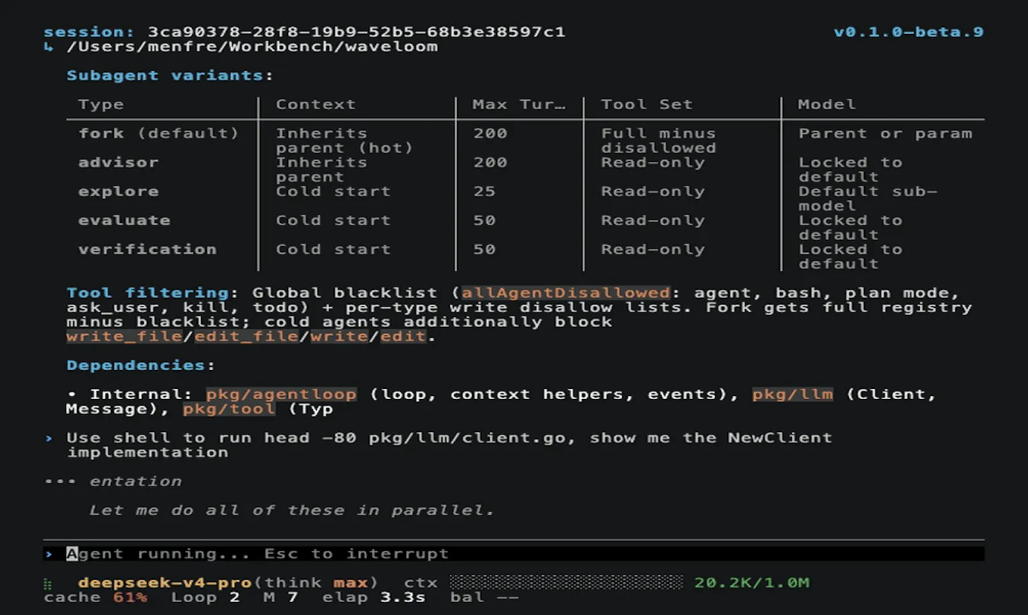Click the highlighted write_file code token
The height and width of the screenshot is (615, 1028).
pos(124,336)
